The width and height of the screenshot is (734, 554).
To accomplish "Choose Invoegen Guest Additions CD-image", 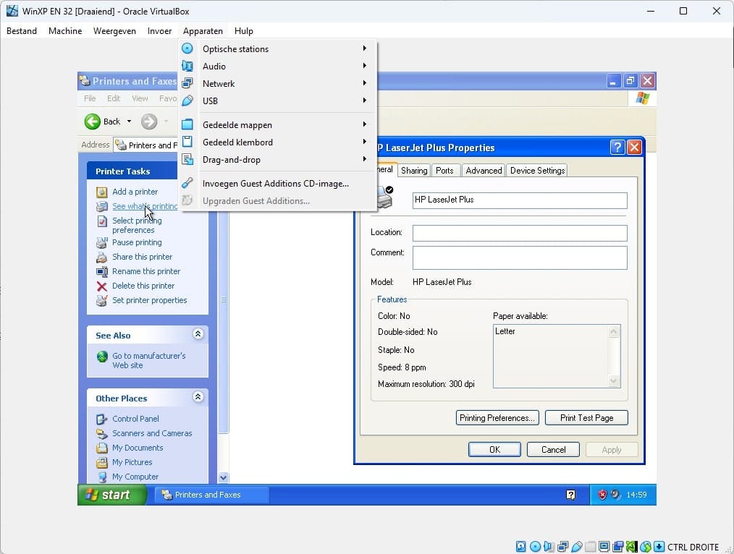I will click(x=277, y=183).
